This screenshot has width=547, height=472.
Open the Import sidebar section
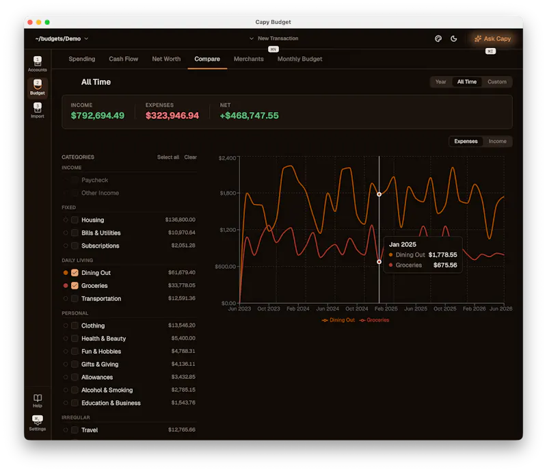38,111
